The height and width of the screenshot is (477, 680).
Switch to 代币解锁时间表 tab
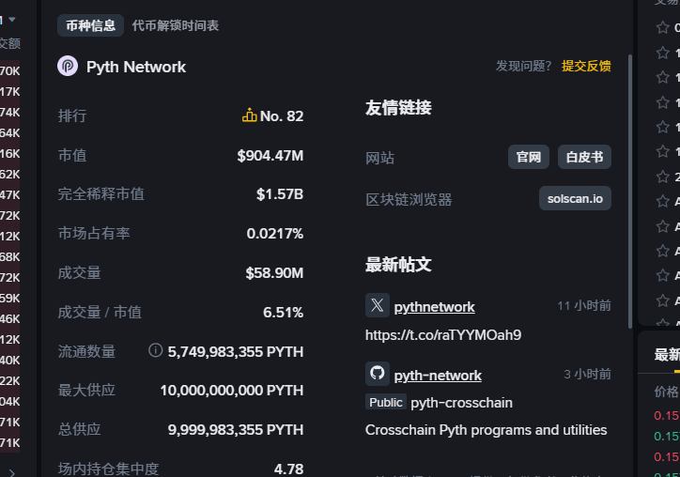coord(176,25)
